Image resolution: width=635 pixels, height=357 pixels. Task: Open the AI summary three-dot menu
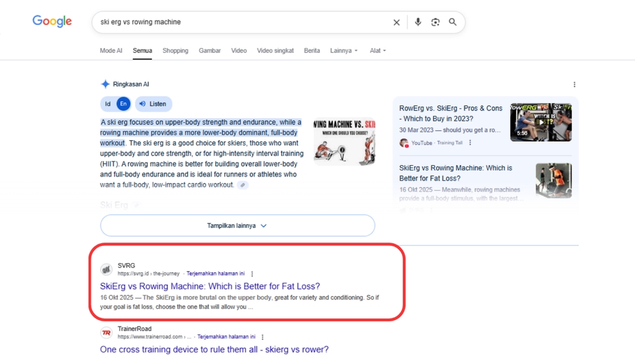pyautogui.click(x=574, y=85)
